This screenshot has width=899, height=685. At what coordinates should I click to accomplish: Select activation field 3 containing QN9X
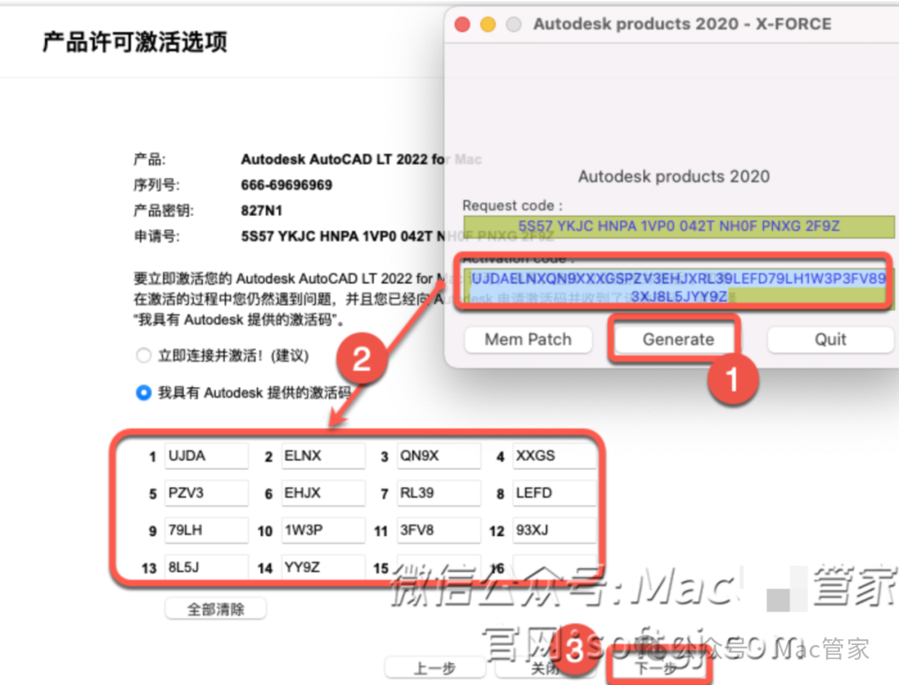(439, 456)
